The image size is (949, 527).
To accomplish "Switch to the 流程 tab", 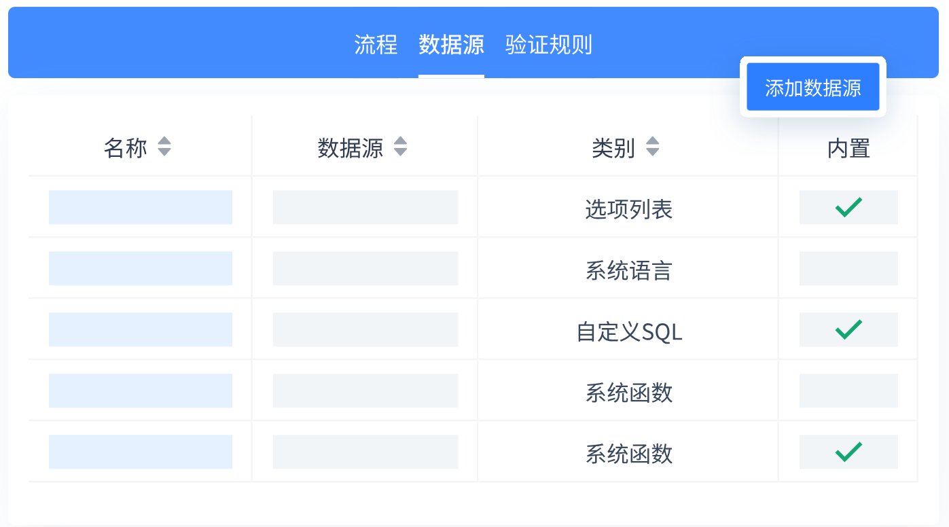I will [x=376, y=45].
